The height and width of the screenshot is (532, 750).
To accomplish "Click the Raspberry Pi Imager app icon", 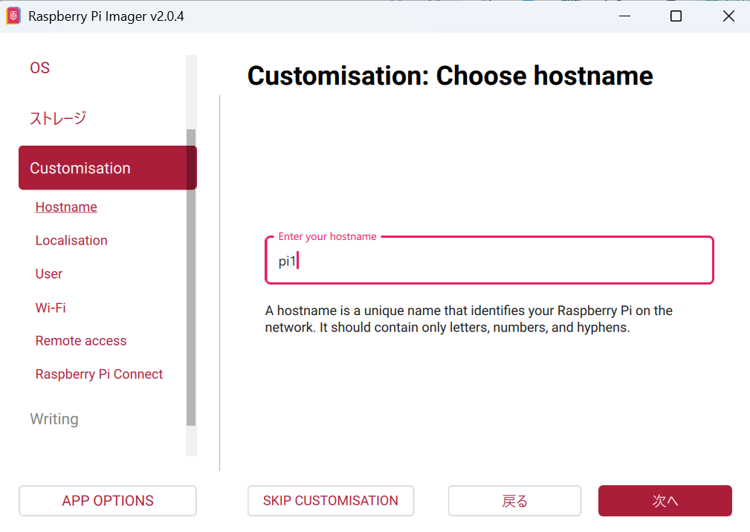I will point(13,16).
